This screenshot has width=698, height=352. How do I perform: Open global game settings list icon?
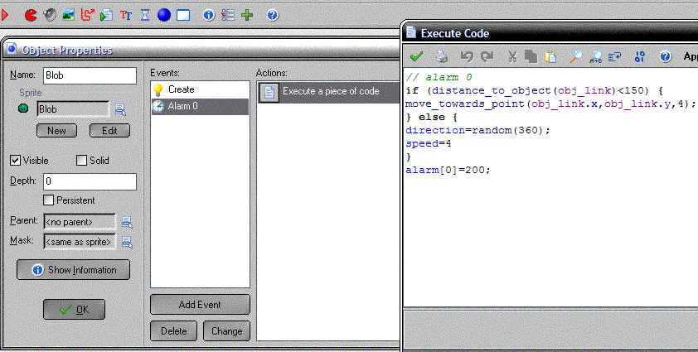click(228, 15)
